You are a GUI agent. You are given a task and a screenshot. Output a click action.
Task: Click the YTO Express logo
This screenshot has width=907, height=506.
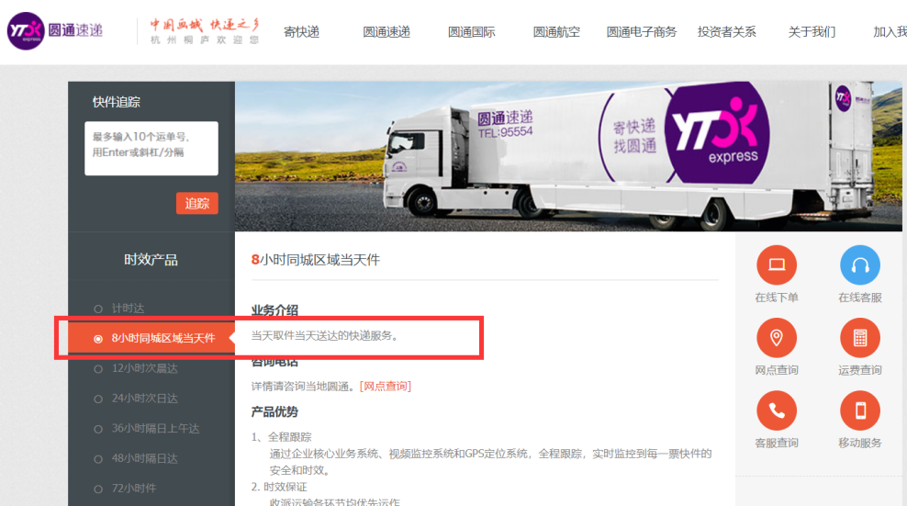coord(55,30)
